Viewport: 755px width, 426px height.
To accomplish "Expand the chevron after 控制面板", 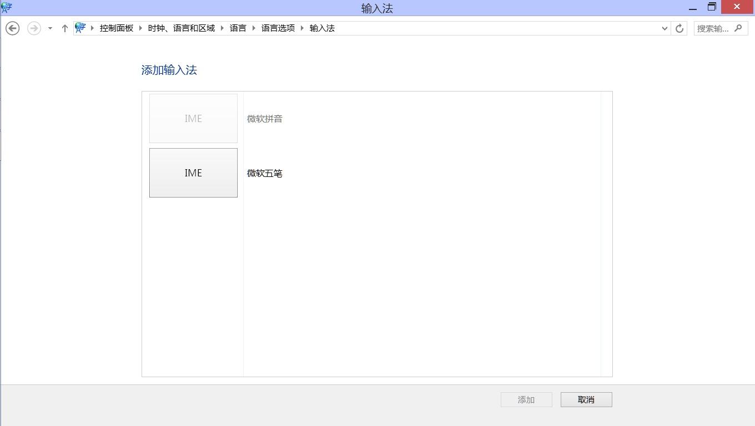I will (141, 28).
